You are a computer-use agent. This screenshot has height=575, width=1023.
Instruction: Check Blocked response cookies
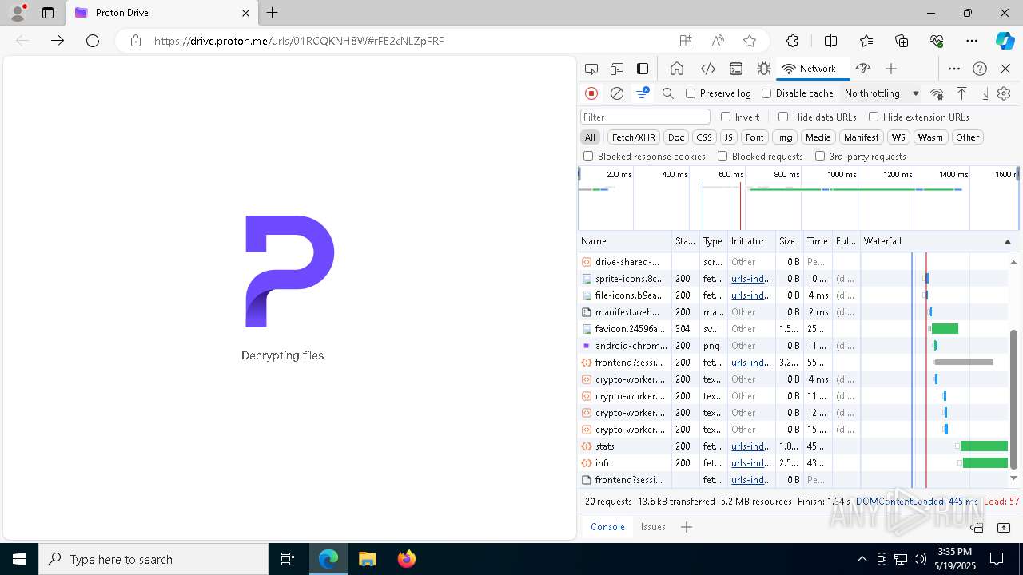(x=588, y=156)
